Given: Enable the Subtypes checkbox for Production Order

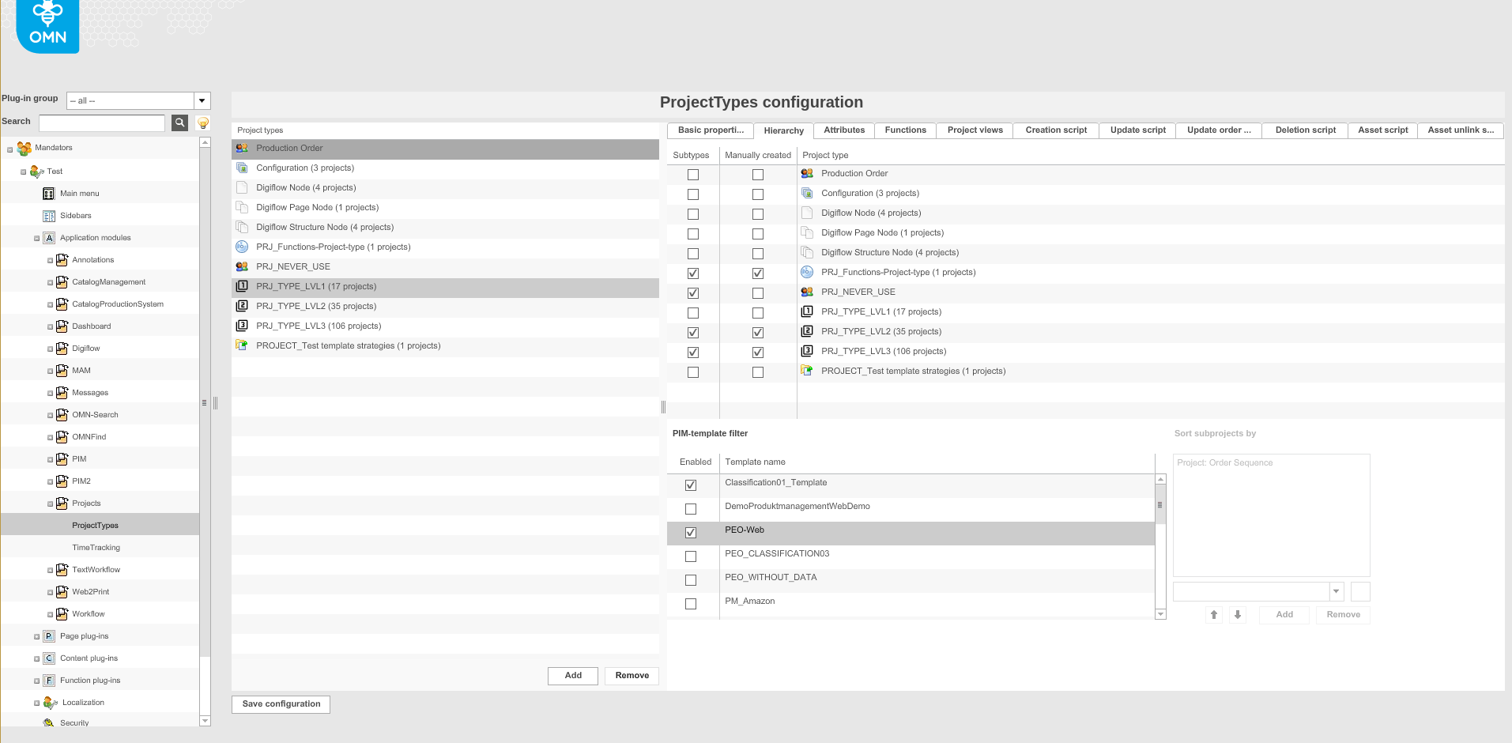Looking at the screenshot, I should [x=692, y=174].
